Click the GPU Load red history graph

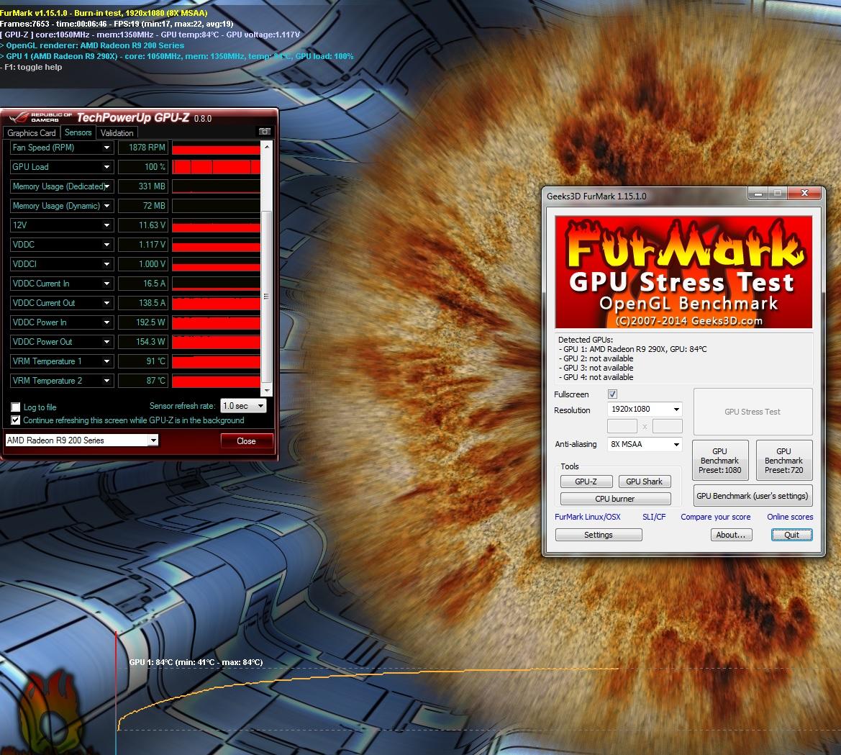[216, 167]
